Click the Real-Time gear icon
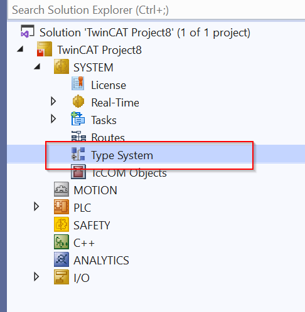The width and height of the screenshot is (305, 312). 78,101
